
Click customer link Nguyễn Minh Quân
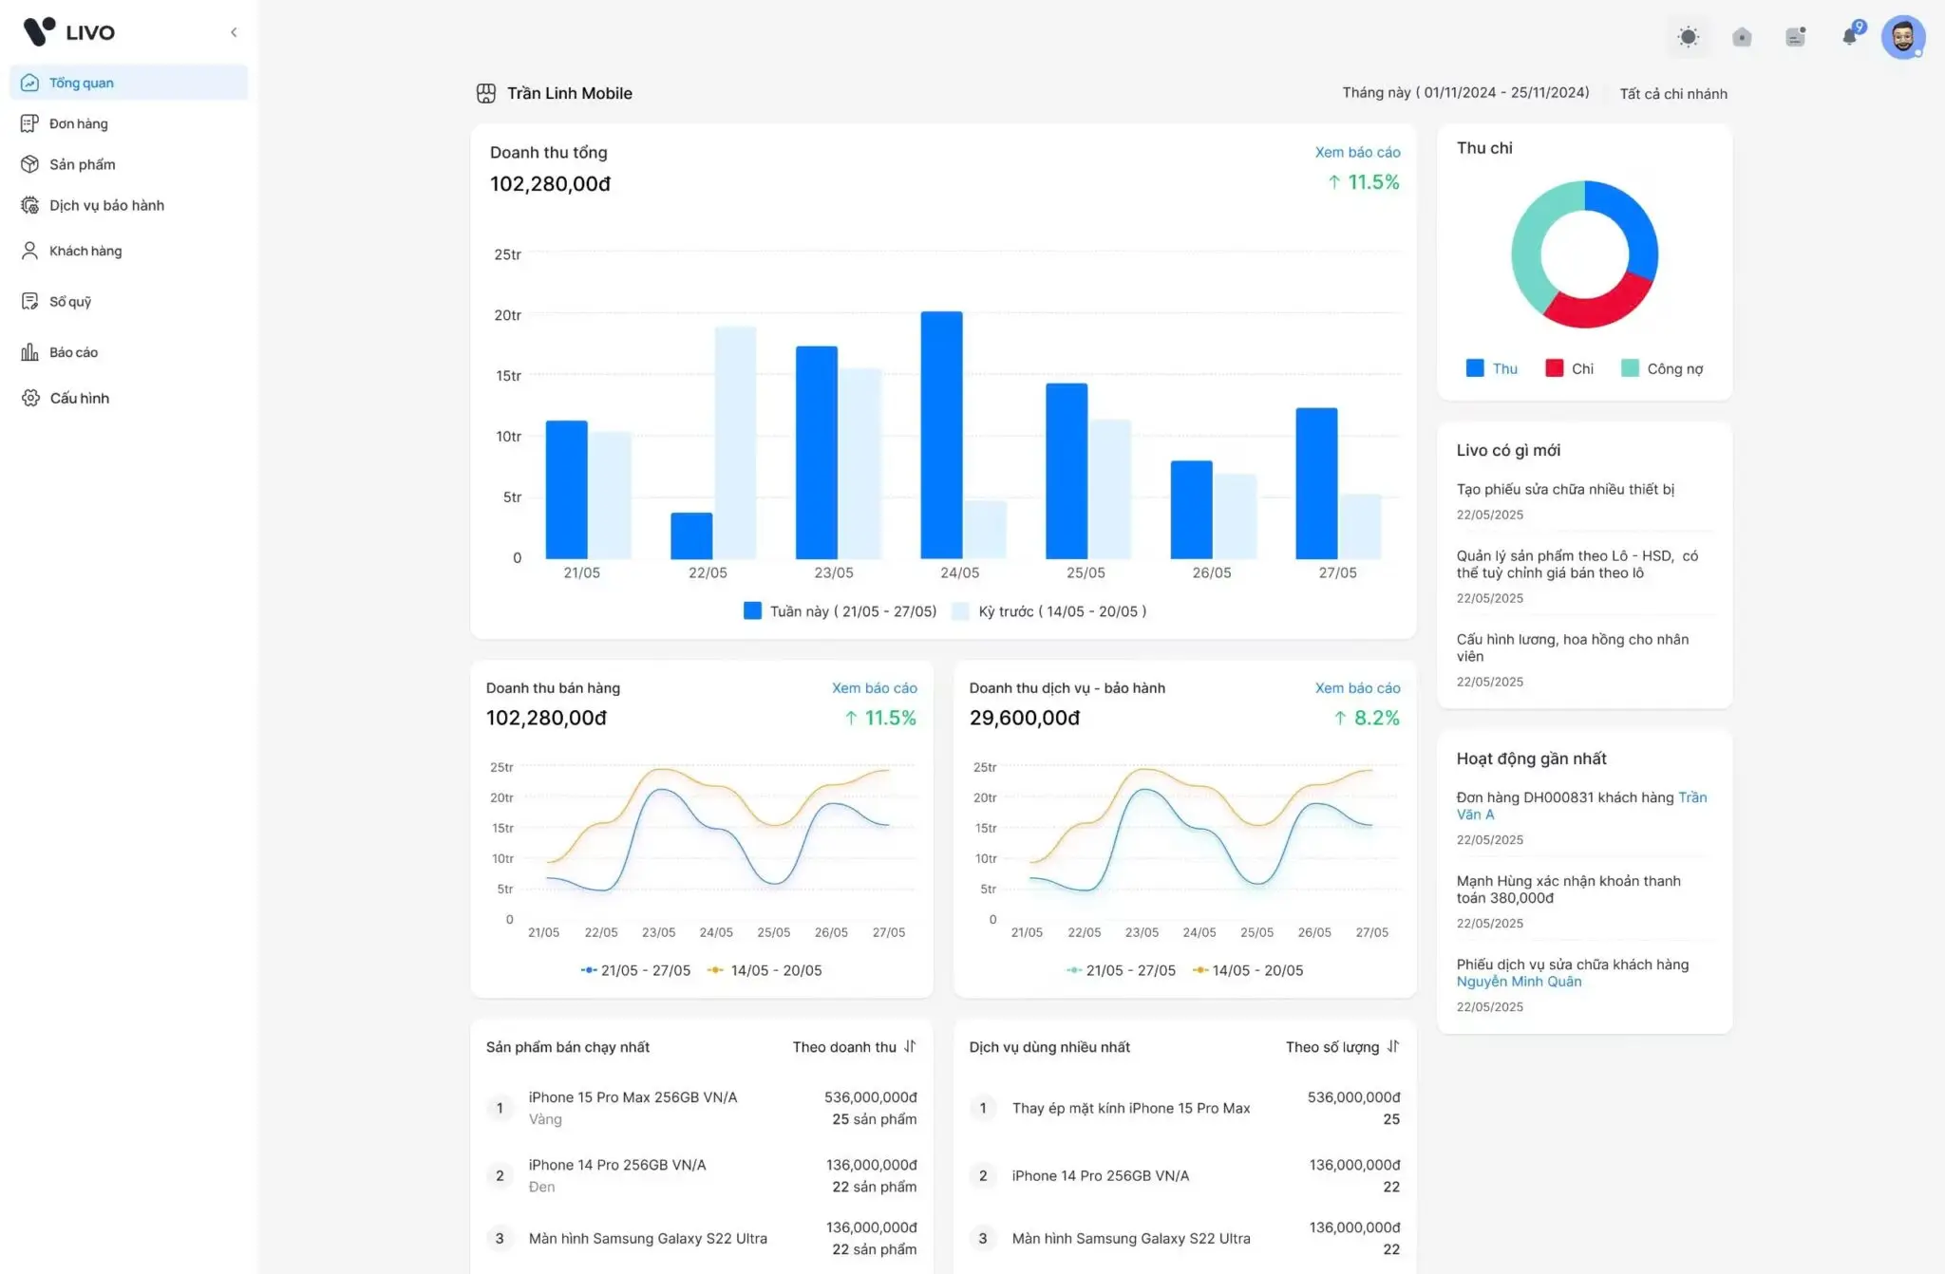[1519, 982]
